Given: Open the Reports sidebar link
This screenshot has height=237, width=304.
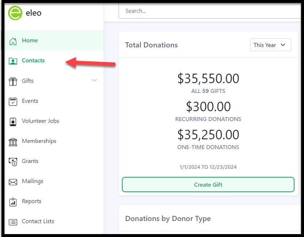Looking at the screenshot, I should (x=32, y=201).
